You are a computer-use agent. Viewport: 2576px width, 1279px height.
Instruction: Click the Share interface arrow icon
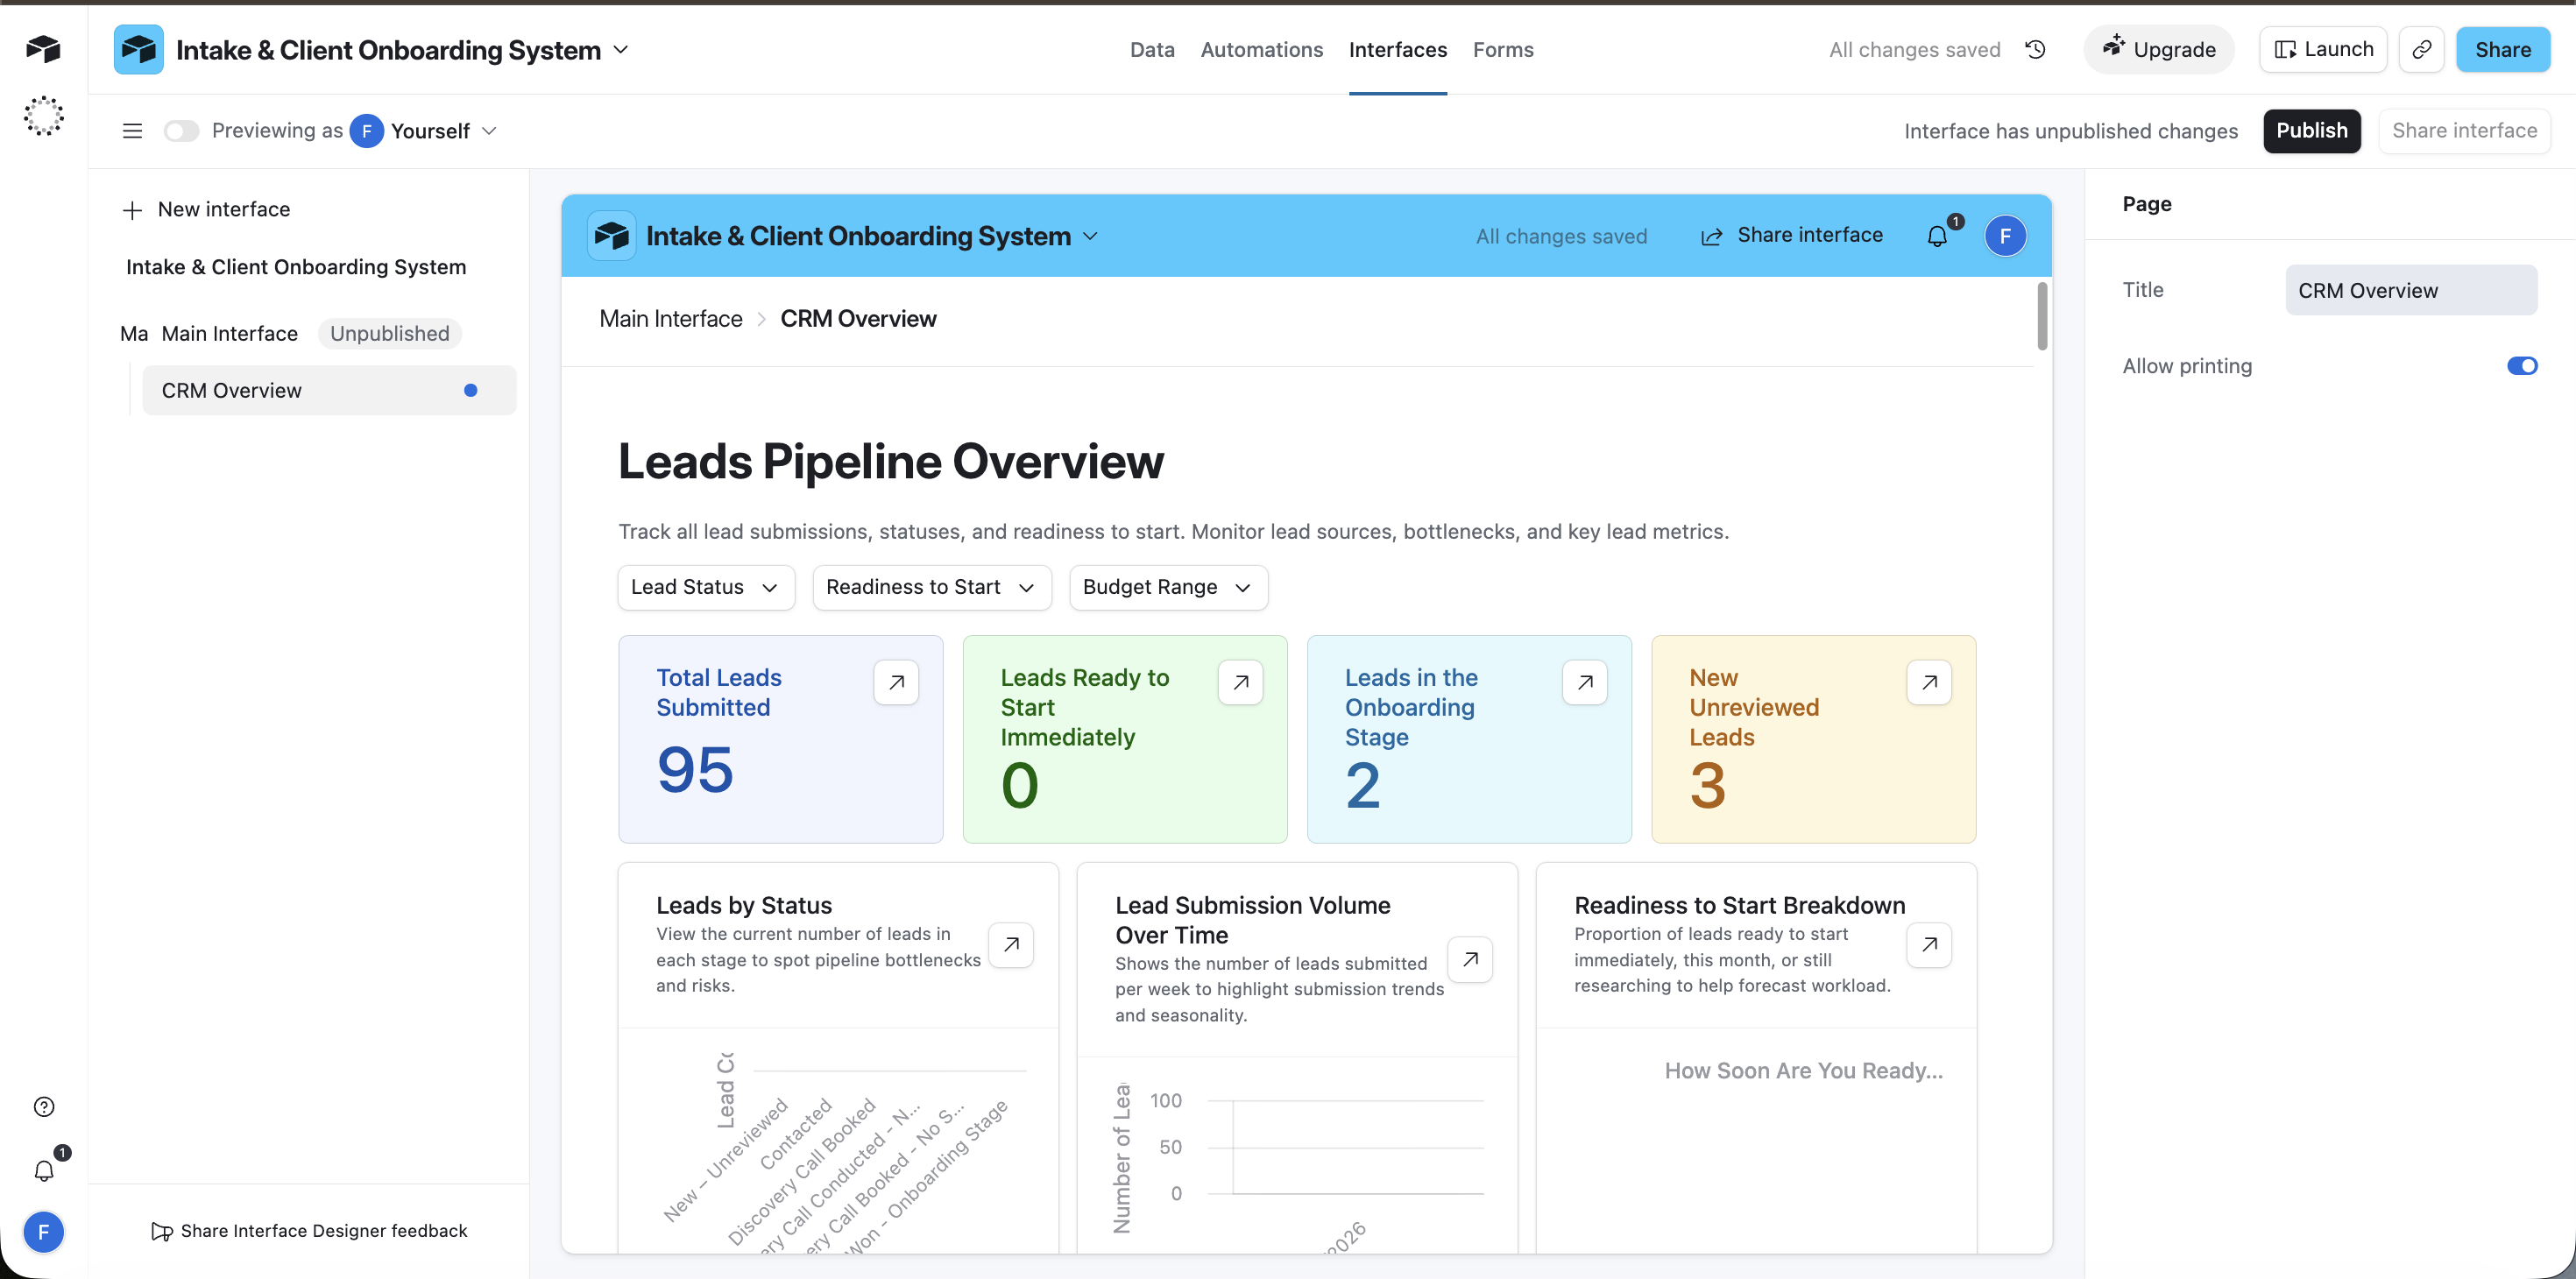coord(1711,236)
